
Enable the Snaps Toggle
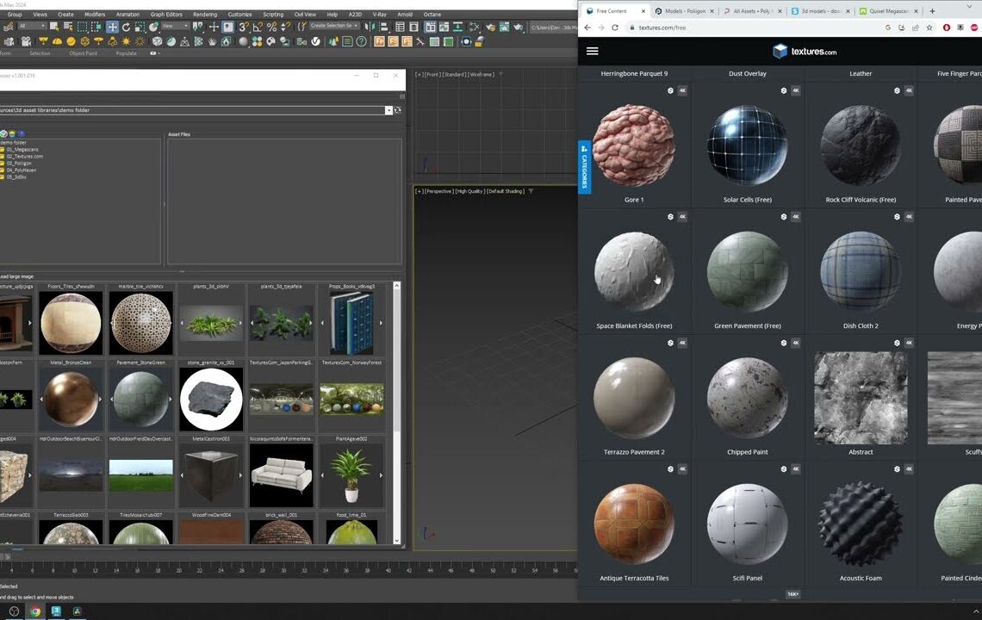[242, 27]
